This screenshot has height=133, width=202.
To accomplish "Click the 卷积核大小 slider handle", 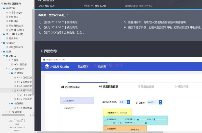I will point(146,123).
